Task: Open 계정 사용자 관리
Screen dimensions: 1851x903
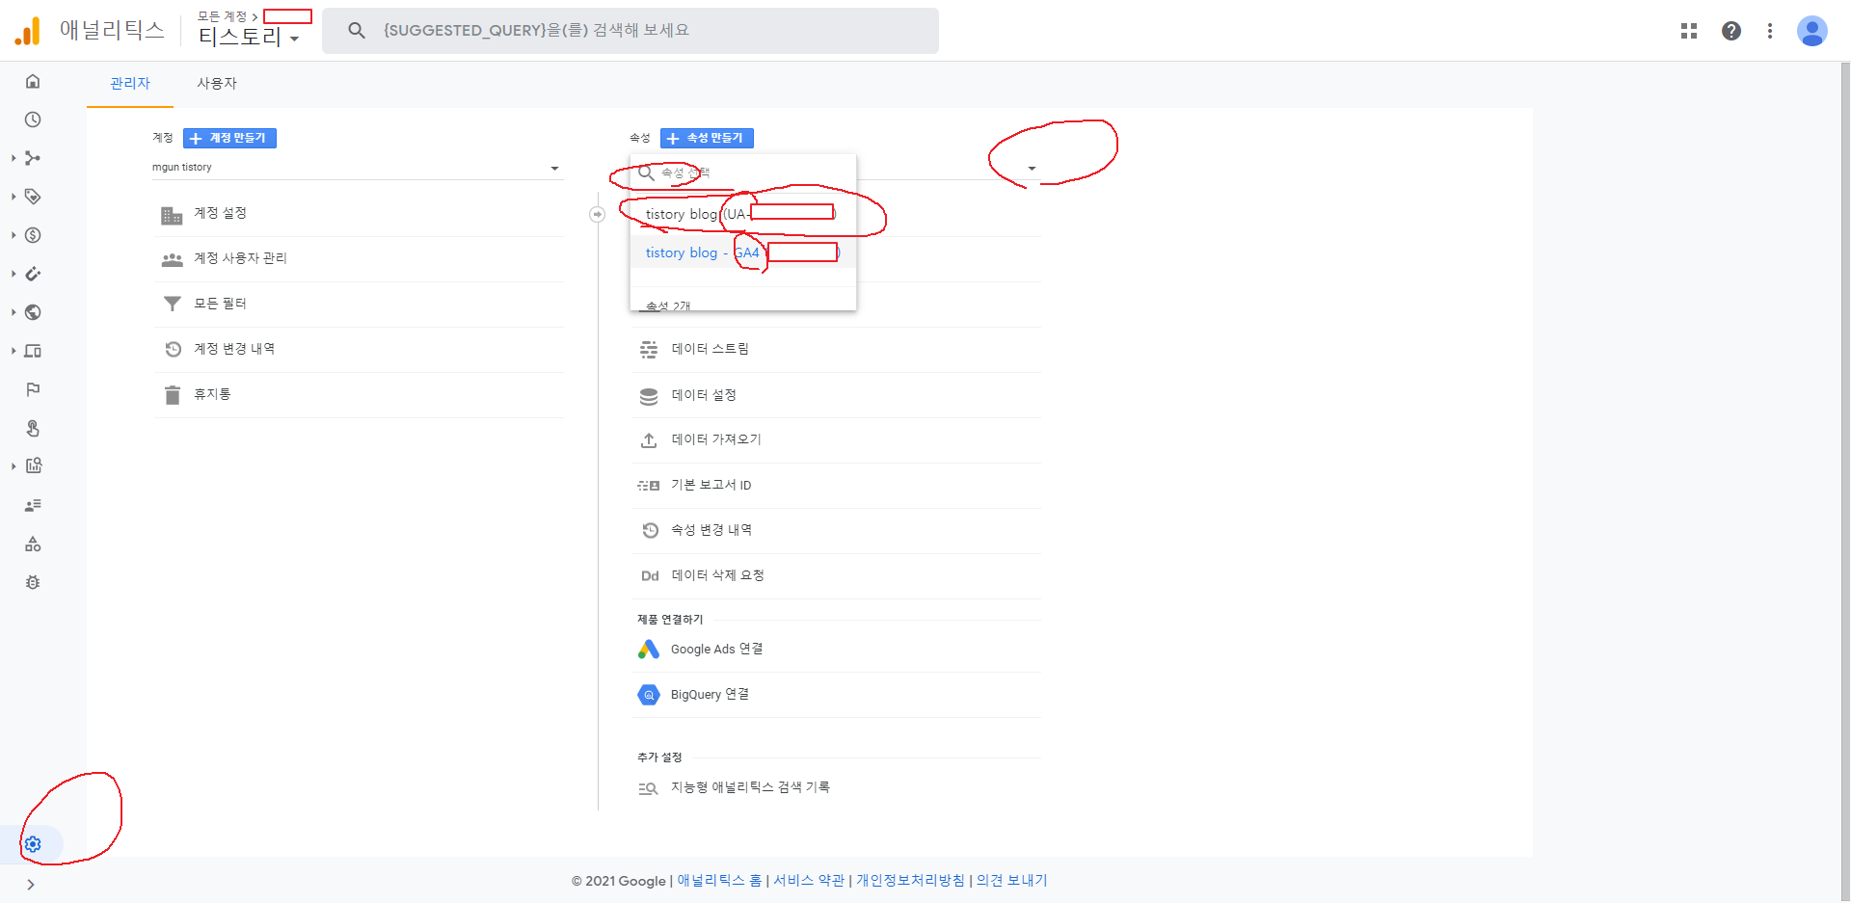Action: click(358, 258)
